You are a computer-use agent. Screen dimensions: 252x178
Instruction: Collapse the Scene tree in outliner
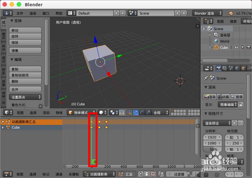coord(204,29)
